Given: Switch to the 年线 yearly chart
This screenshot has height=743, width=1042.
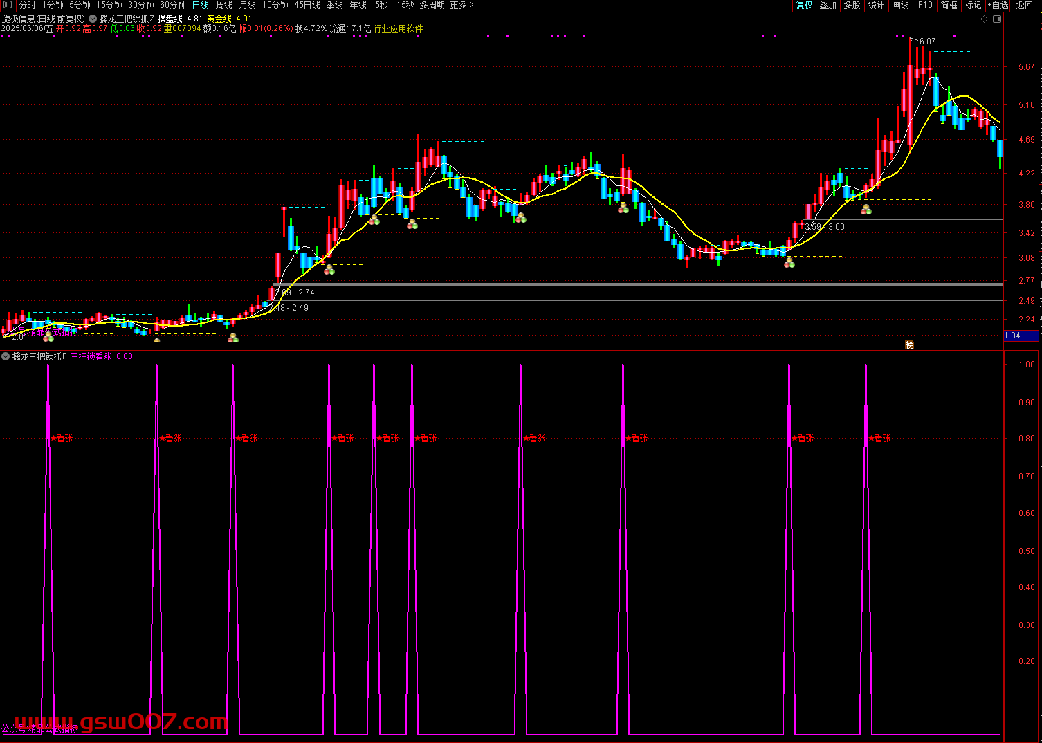Looking at the screenshot, I should (x=358, y=5).
